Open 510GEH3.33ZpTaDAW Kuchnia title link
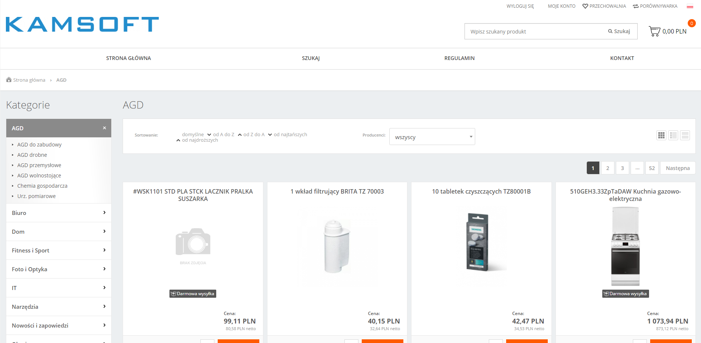The height and width of the screenshot is (343, 701). tap(625, 195)
